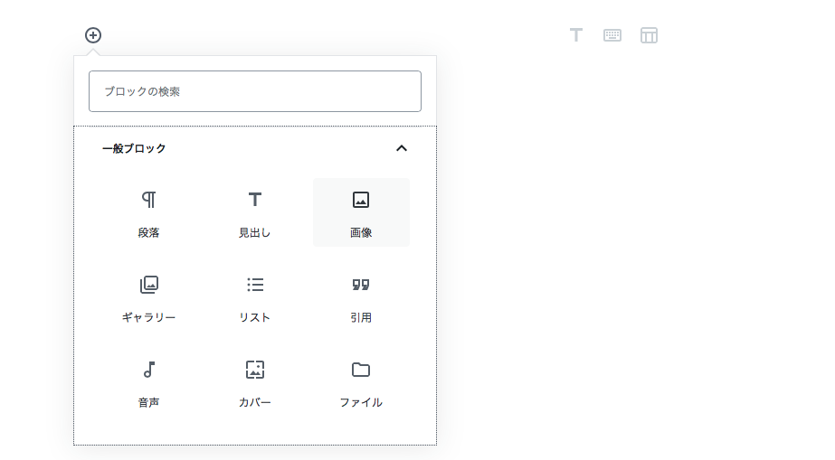Click the カバー label text
This screenshot has height=460, width=835.
[x=255, y=402]
